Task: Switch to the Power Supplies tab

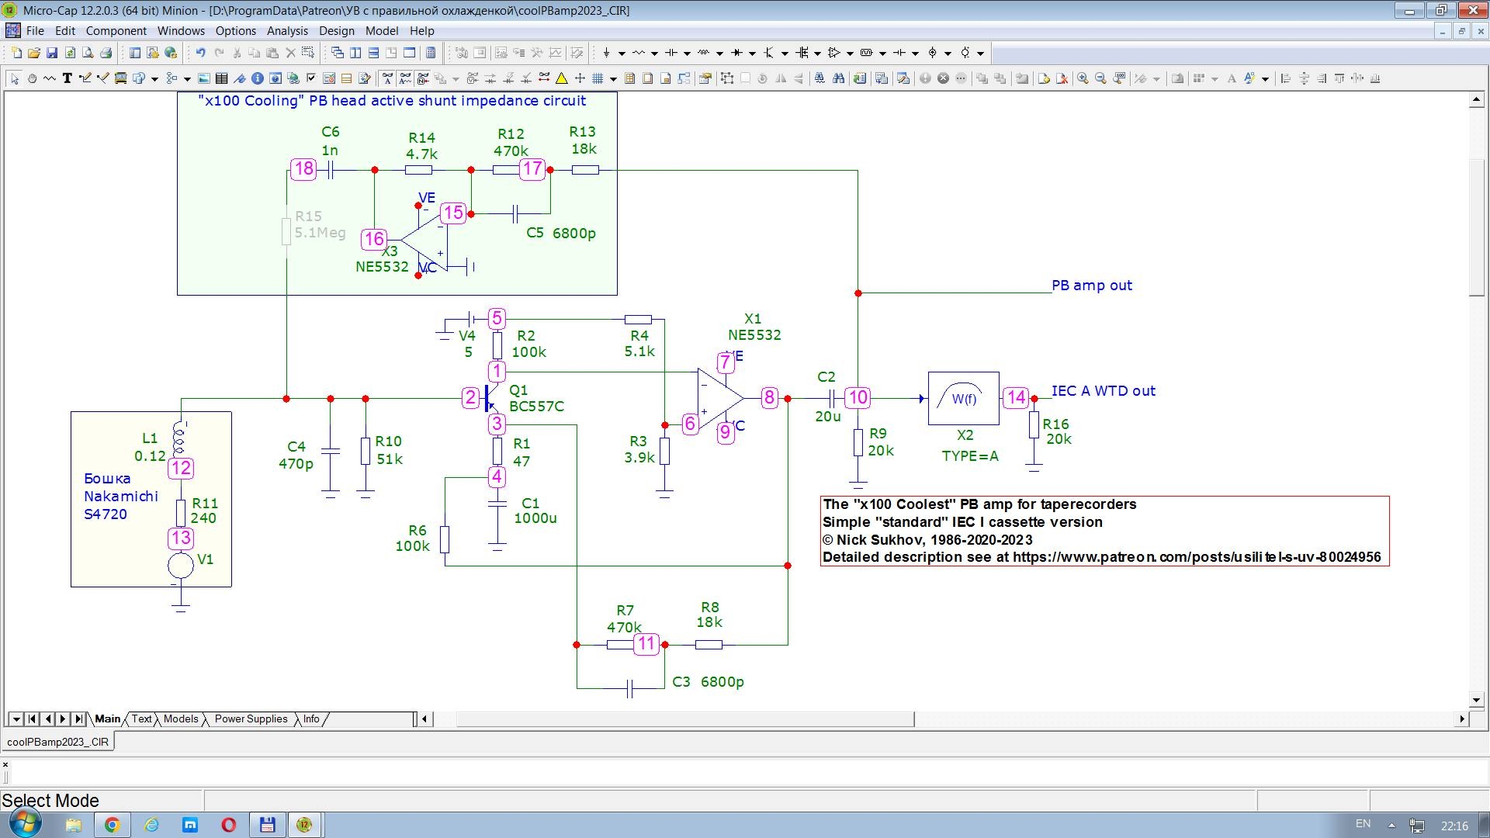Action: coord(251,719)
